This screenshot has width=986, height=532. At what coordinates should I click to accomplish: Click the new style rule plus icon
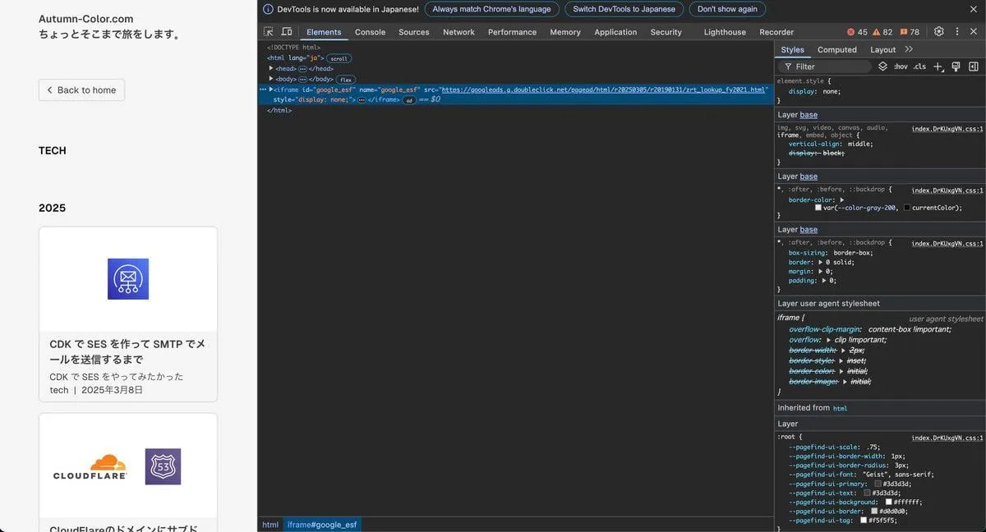938,66
